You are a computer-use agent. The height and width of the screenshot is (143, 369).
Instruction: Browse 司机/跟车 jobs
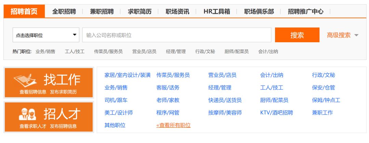pyautogui.click(x=116, y=100)
